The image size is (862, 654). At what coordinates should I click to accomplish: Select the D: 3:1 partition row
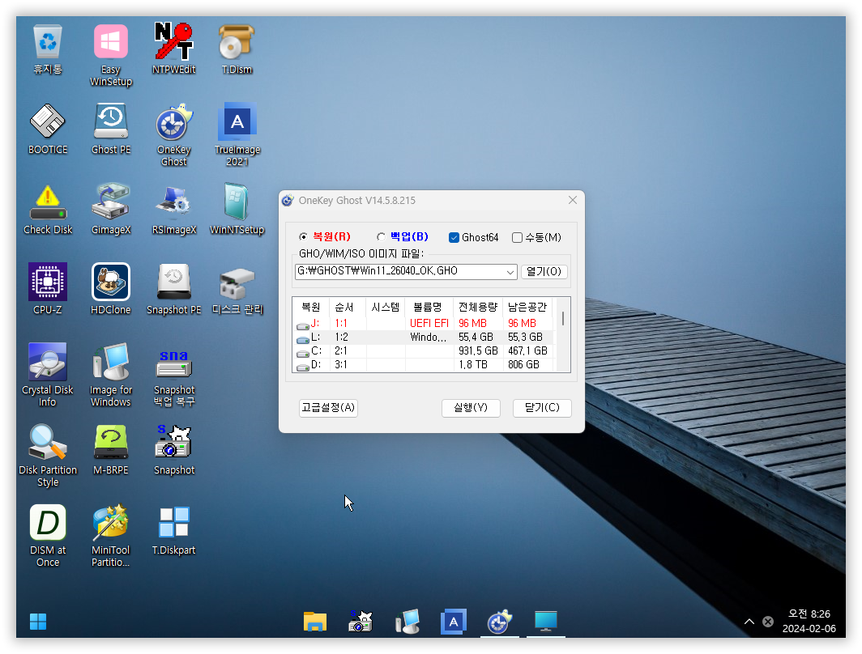(x=425, y=364)
